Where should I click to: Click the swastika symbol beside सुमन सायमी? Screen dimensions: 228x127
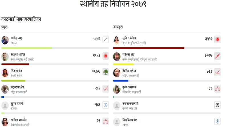click(105, 105)
